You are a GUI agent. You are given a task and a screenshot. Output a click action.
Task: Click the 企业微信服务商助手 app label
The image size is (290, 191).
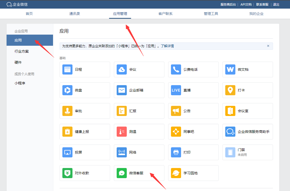pyautogui.click(x=254, y=132)
